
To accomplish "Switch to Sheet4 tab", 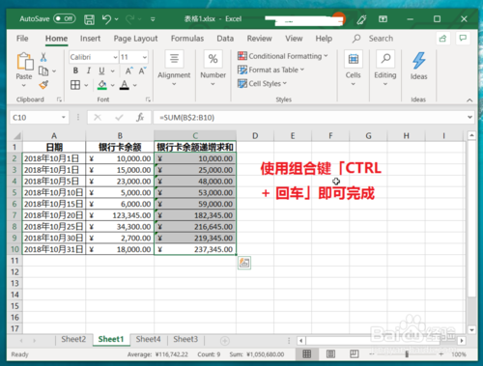I will coord(148,339).
